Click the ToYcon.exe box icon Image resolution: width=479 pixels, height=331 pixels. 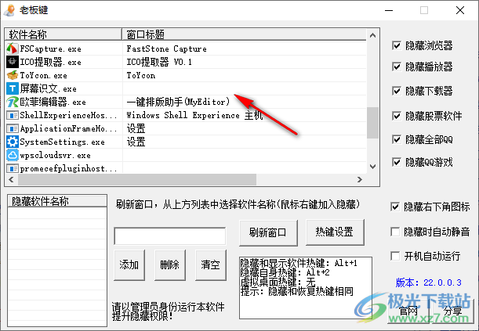[13, 75]
